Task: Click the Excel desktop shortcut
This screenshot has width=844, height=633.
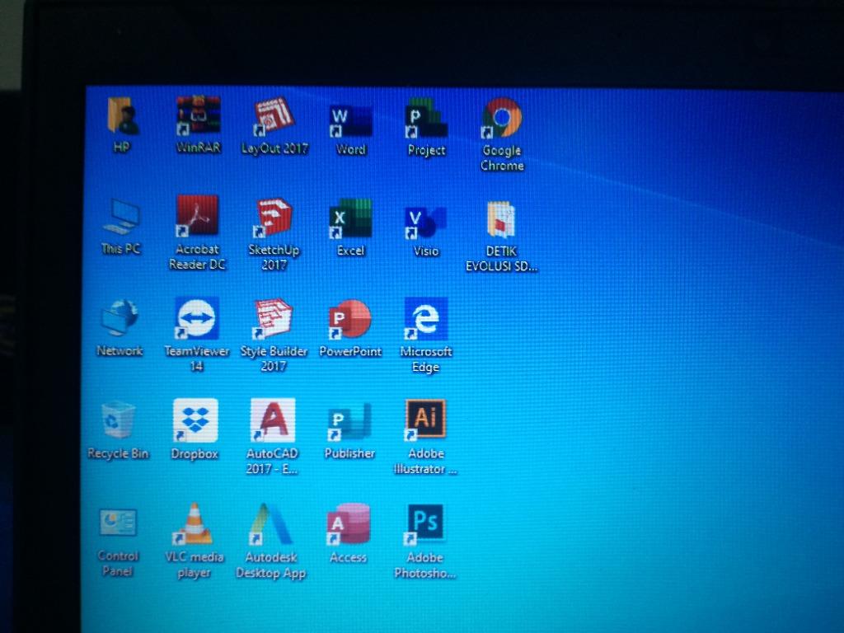Action: (x=350, y=218)
